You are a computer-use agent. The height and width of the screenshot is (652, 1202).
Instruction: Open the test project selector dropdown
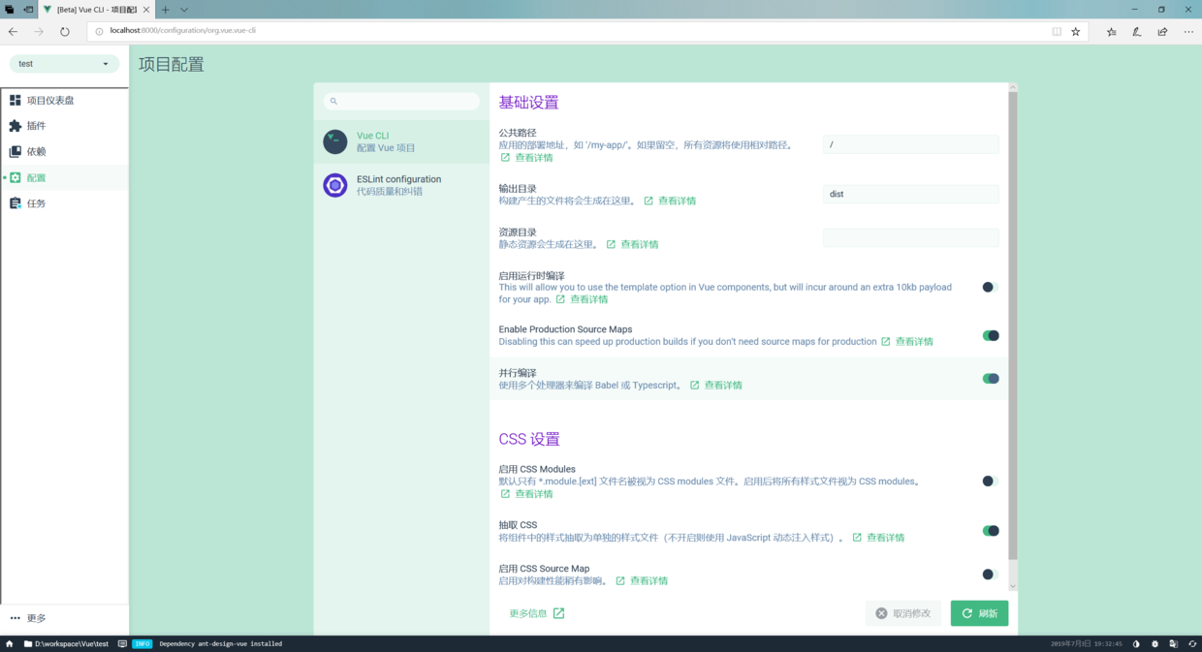64,63
